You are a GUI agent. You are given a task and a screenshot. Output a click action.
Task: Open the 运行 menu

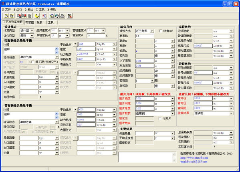point(18,10)
